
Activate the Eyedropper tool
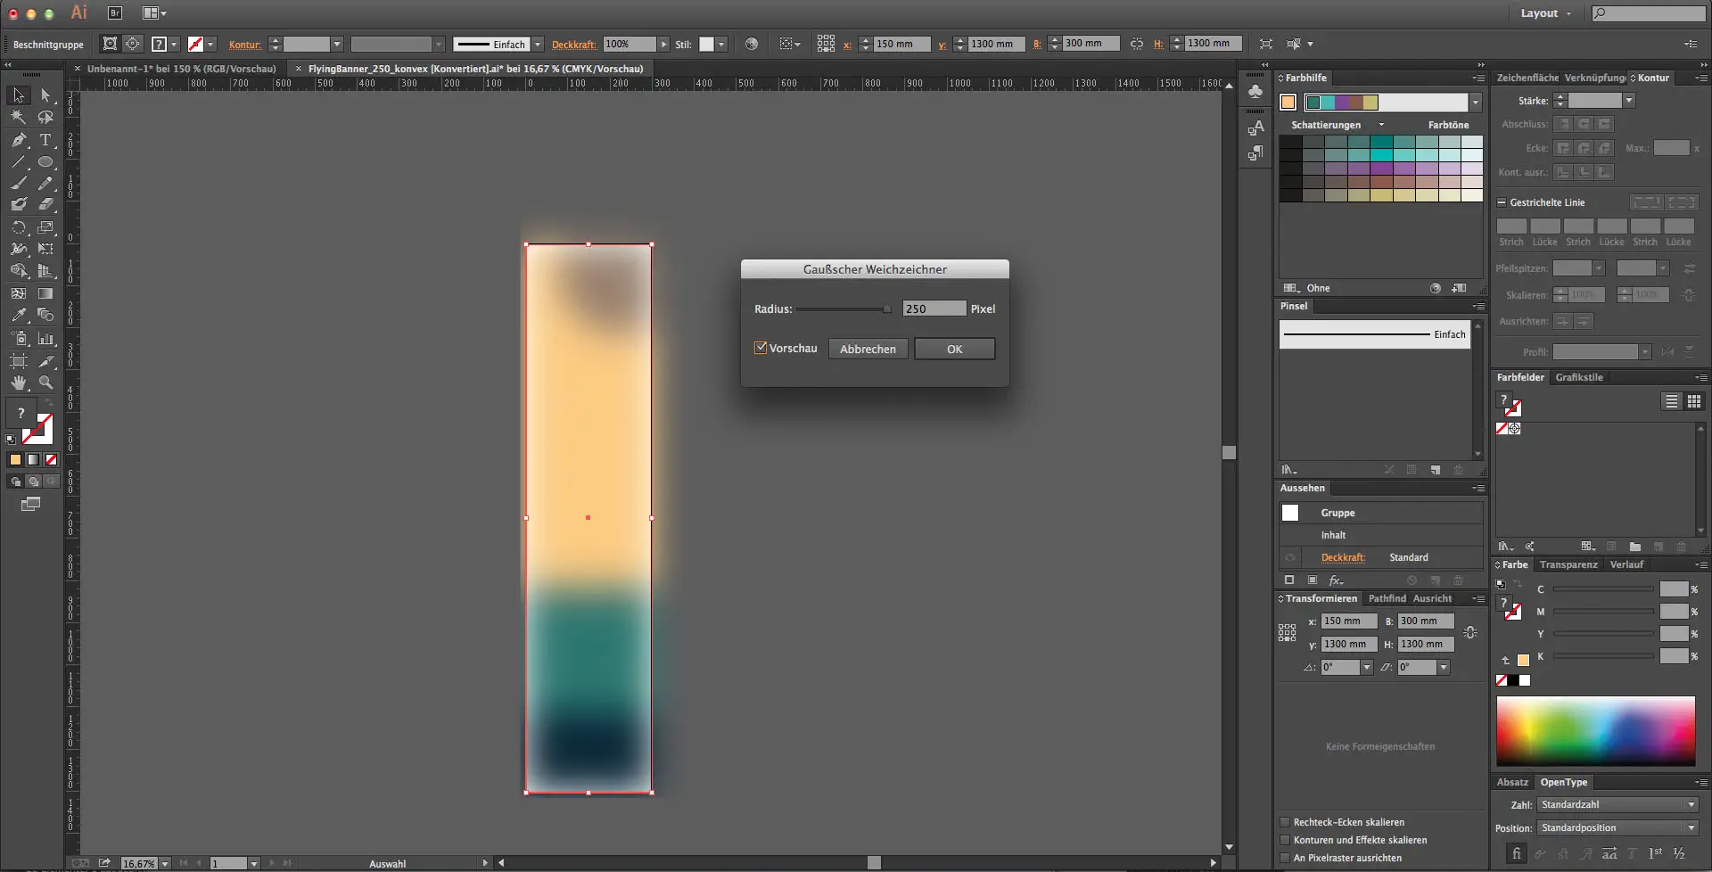tap(19, 315)
